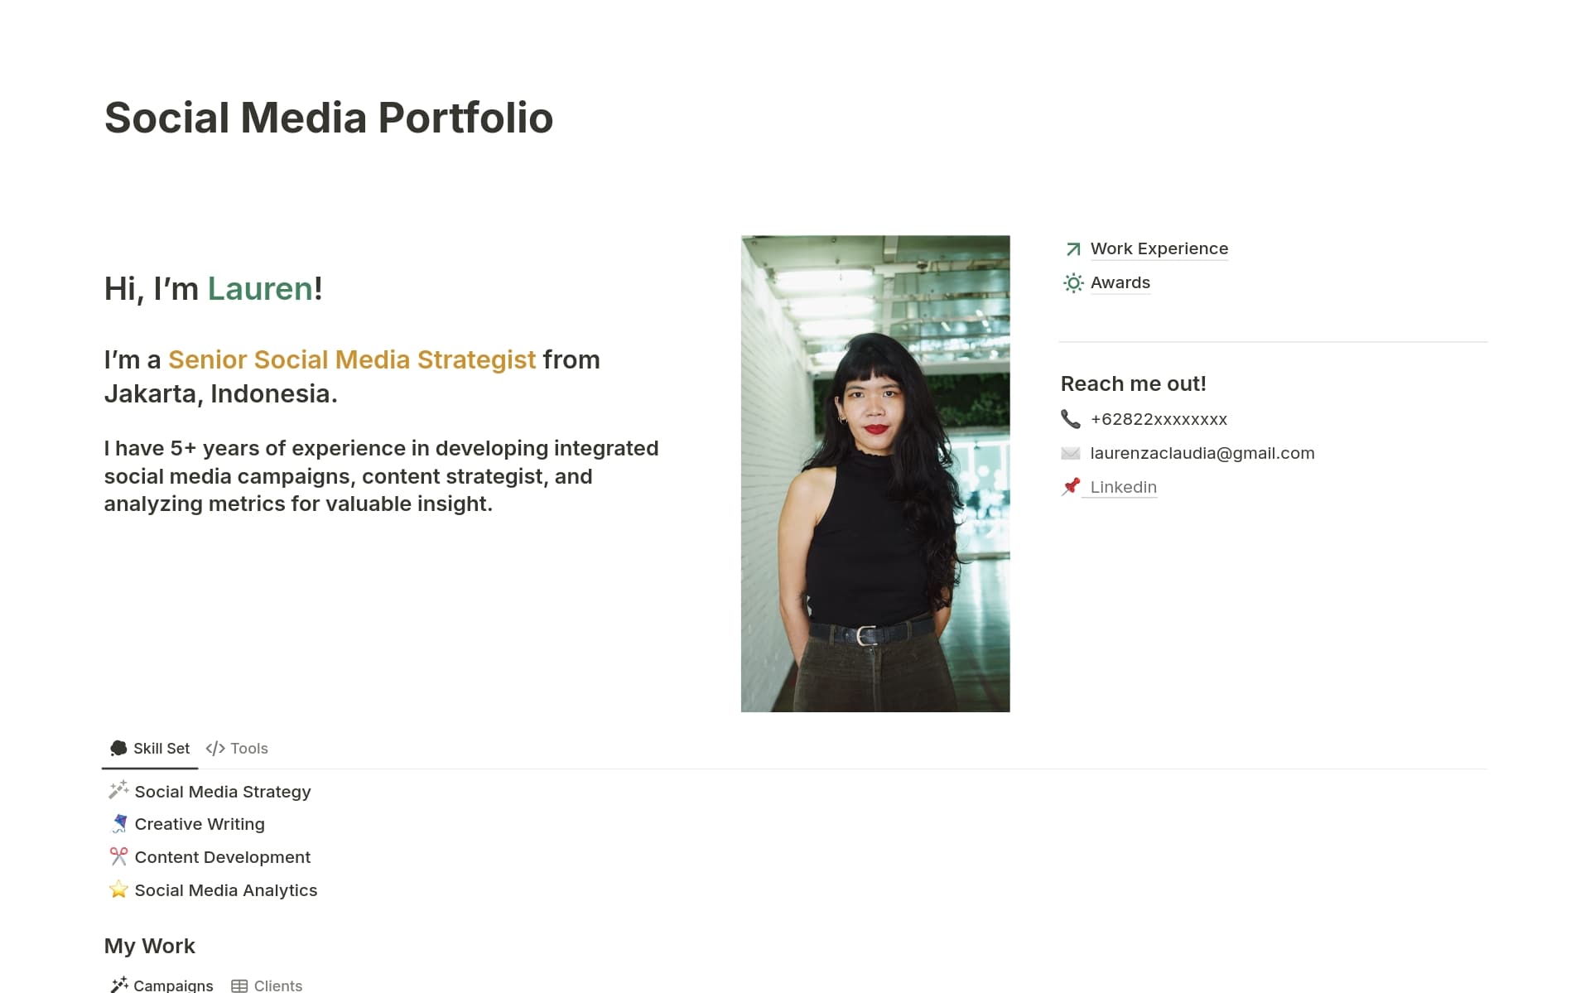Open the Work Experience link
Screen dimensions: 1590x993
coord(1159,248)
